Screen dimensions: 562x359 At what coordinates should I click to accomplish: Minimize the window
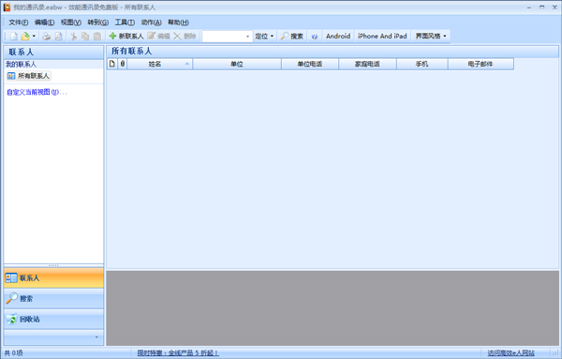click(x=529, y=7)
